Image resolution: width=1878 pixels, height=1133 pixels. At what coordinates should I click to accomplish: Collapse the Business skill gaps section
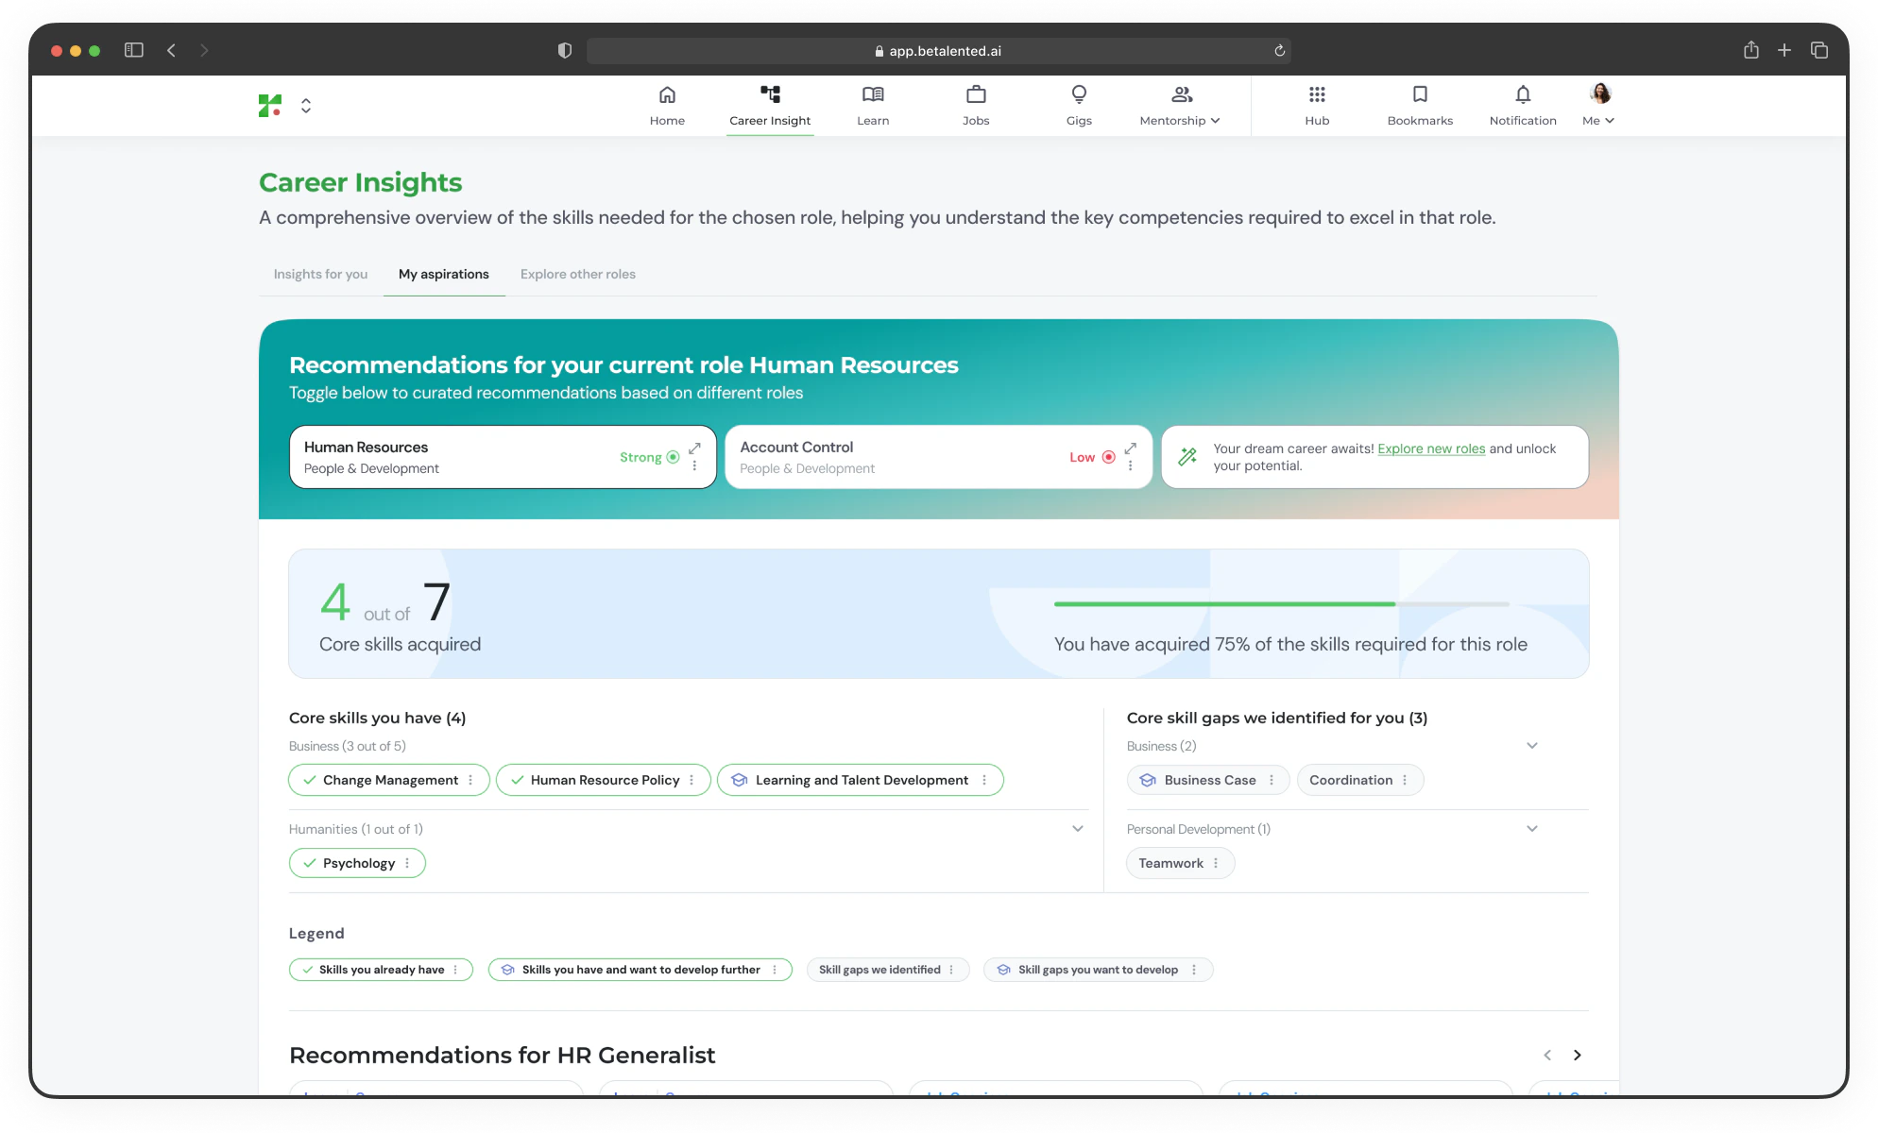pyautogui.click(x=1532, y=746)
